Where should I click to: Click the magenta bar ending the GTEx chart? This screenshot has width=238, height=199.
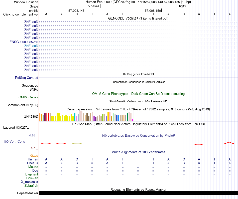(x=133, y=120)
